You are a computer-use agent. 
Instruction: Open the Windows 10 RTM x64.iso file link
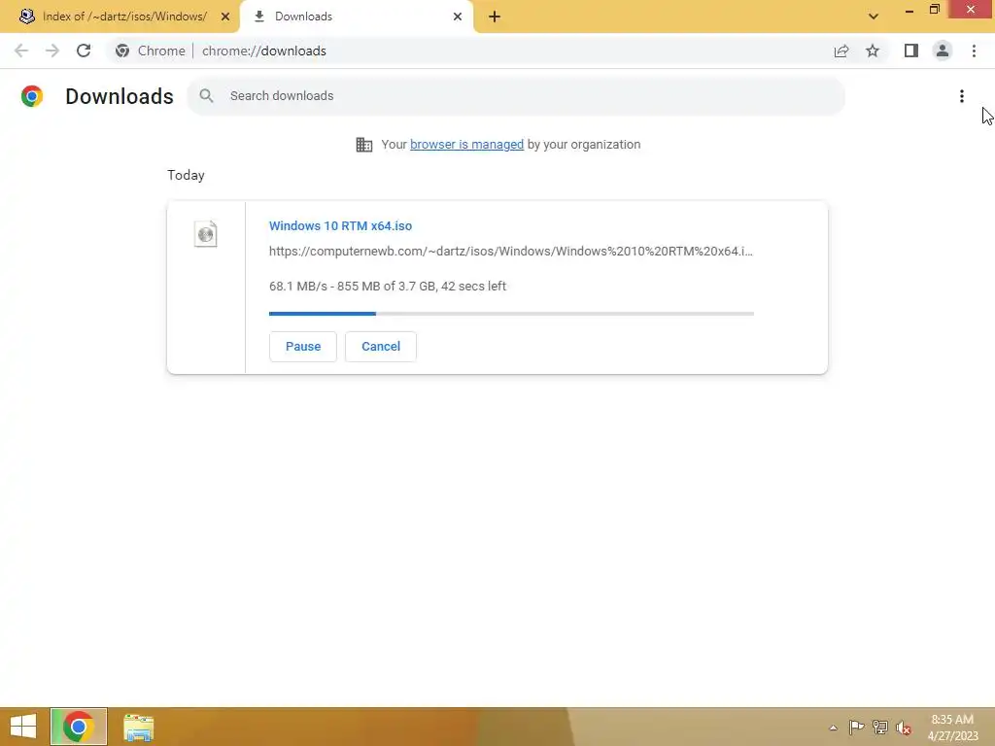340,225
